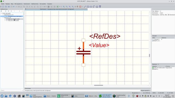This screenshot has width=175, height=98.
Task: Click the Поз. обозн. value field
Action: pos(167,11)
